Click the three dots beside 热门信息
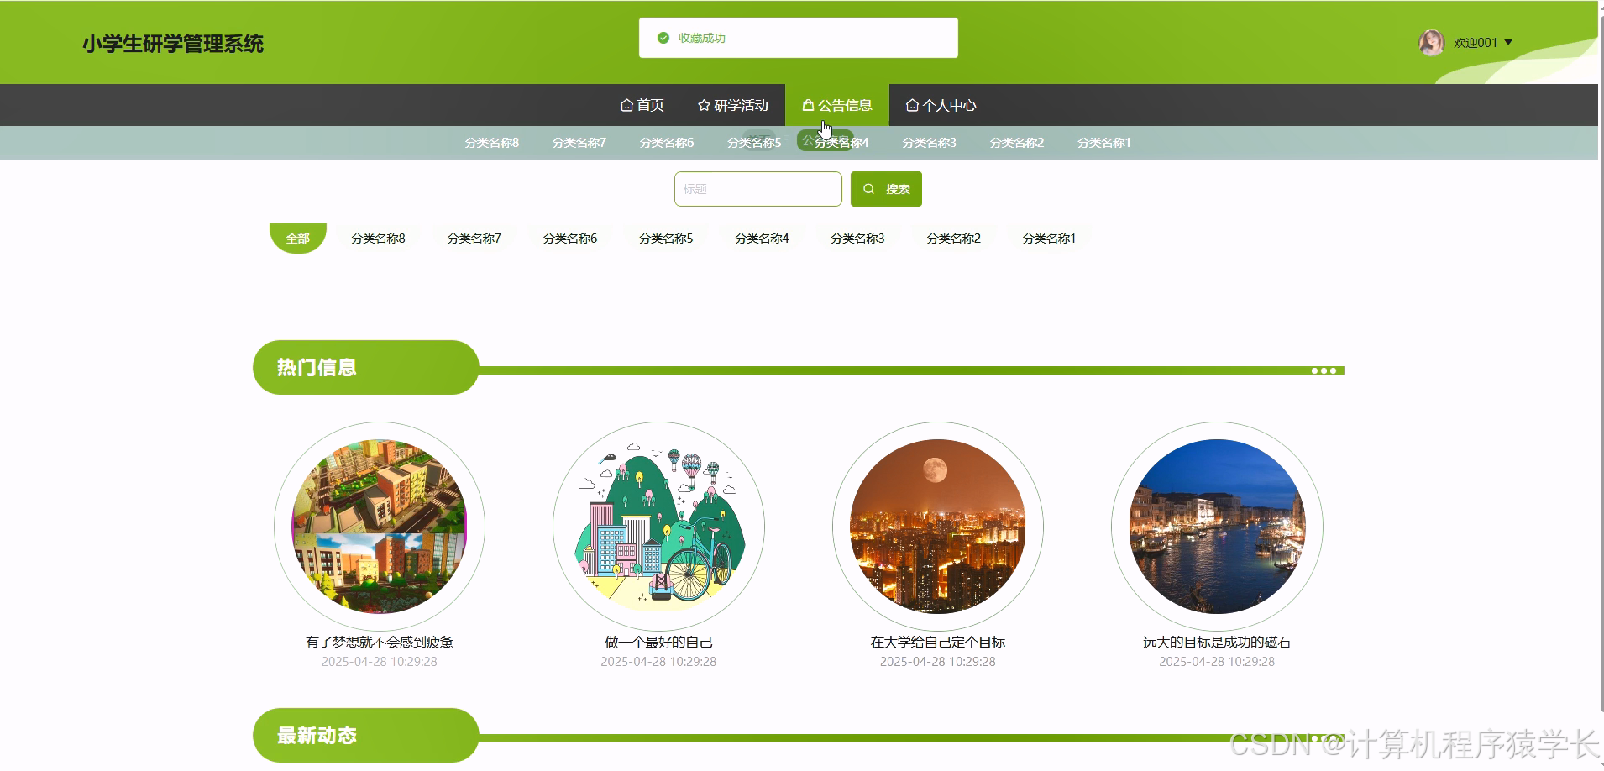This screenshot has width=1604, height=771. click(x=1324, y=370)
